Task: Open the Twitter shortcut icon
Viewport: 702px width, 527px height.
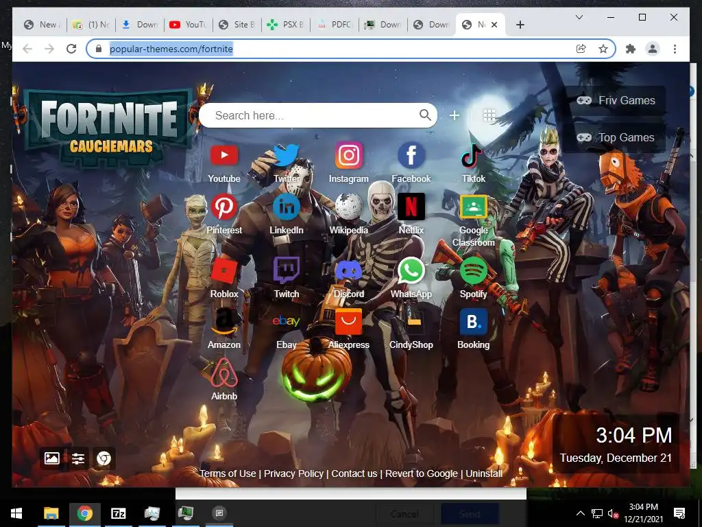Action: (x=286, y=156)
